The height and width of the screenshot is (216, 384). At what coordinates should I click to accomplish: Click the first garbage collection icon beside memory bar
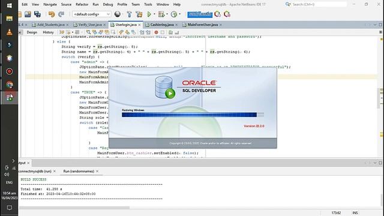tap(217, 14)
